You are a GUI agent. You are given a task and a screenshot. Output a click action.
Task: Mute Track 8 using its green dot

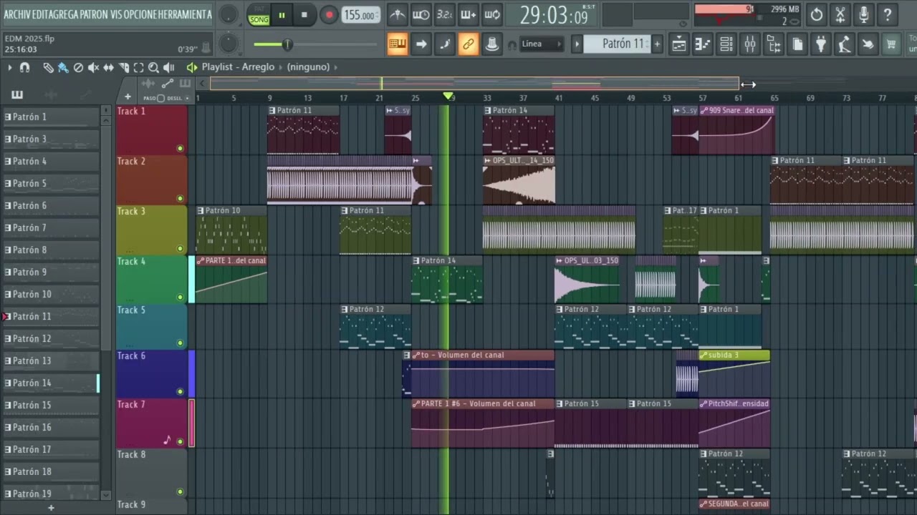tap(180, 491)
